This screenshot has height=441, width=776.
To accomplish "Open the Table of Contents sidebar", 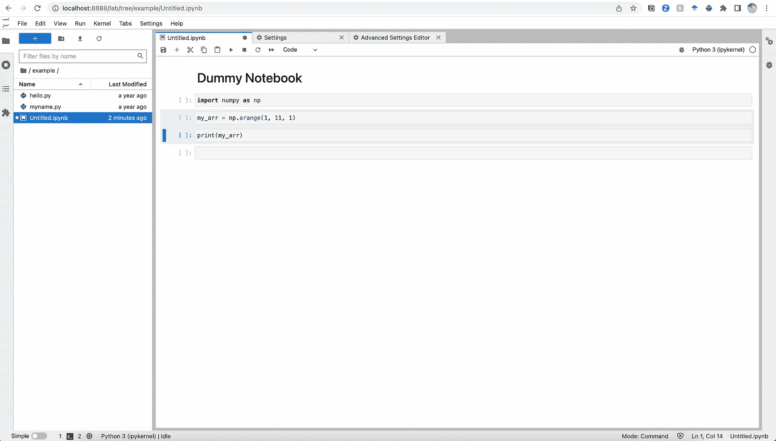I will tap(6, 89).
